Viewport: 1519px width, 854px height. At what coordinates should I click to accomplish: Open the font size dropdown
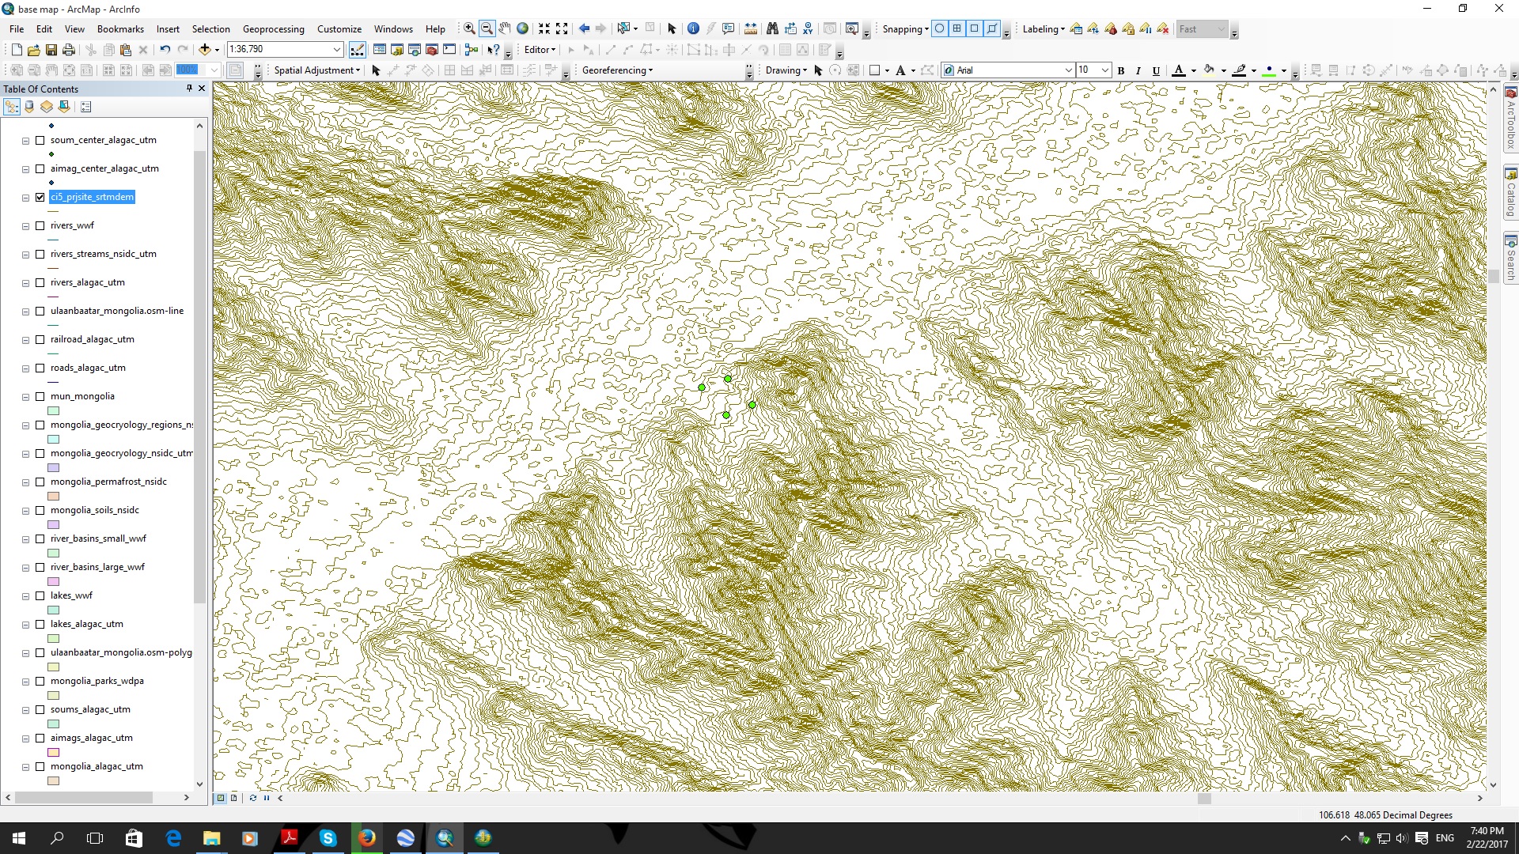pos(1105,70)
